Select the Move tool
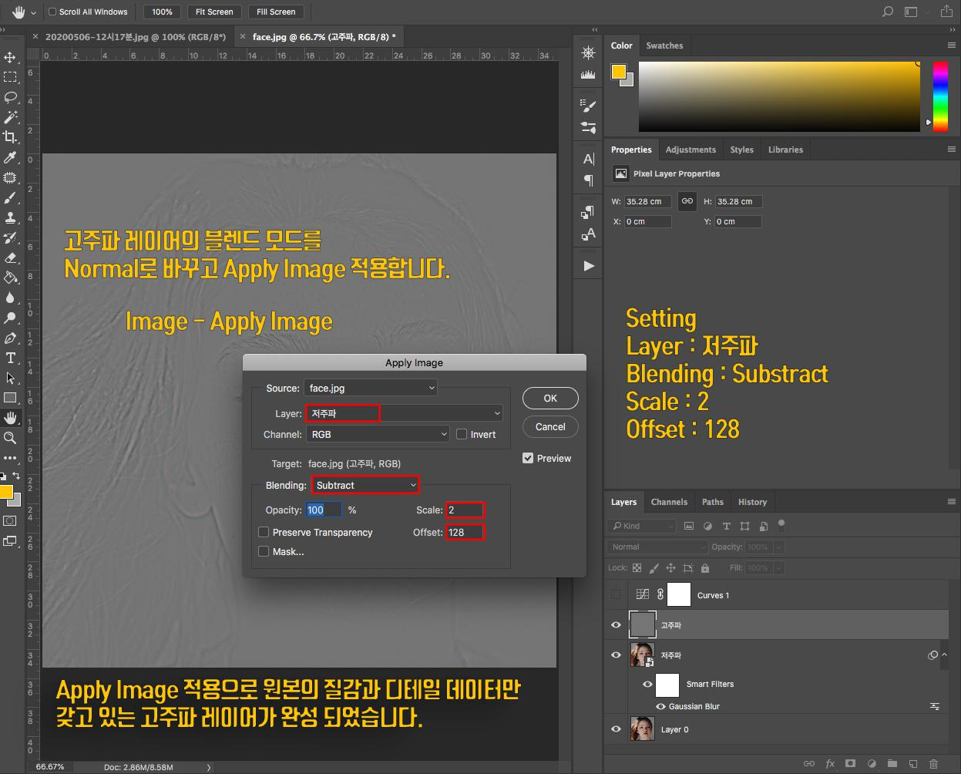Viewport: 961px width, 774px height. coord(10,57)
